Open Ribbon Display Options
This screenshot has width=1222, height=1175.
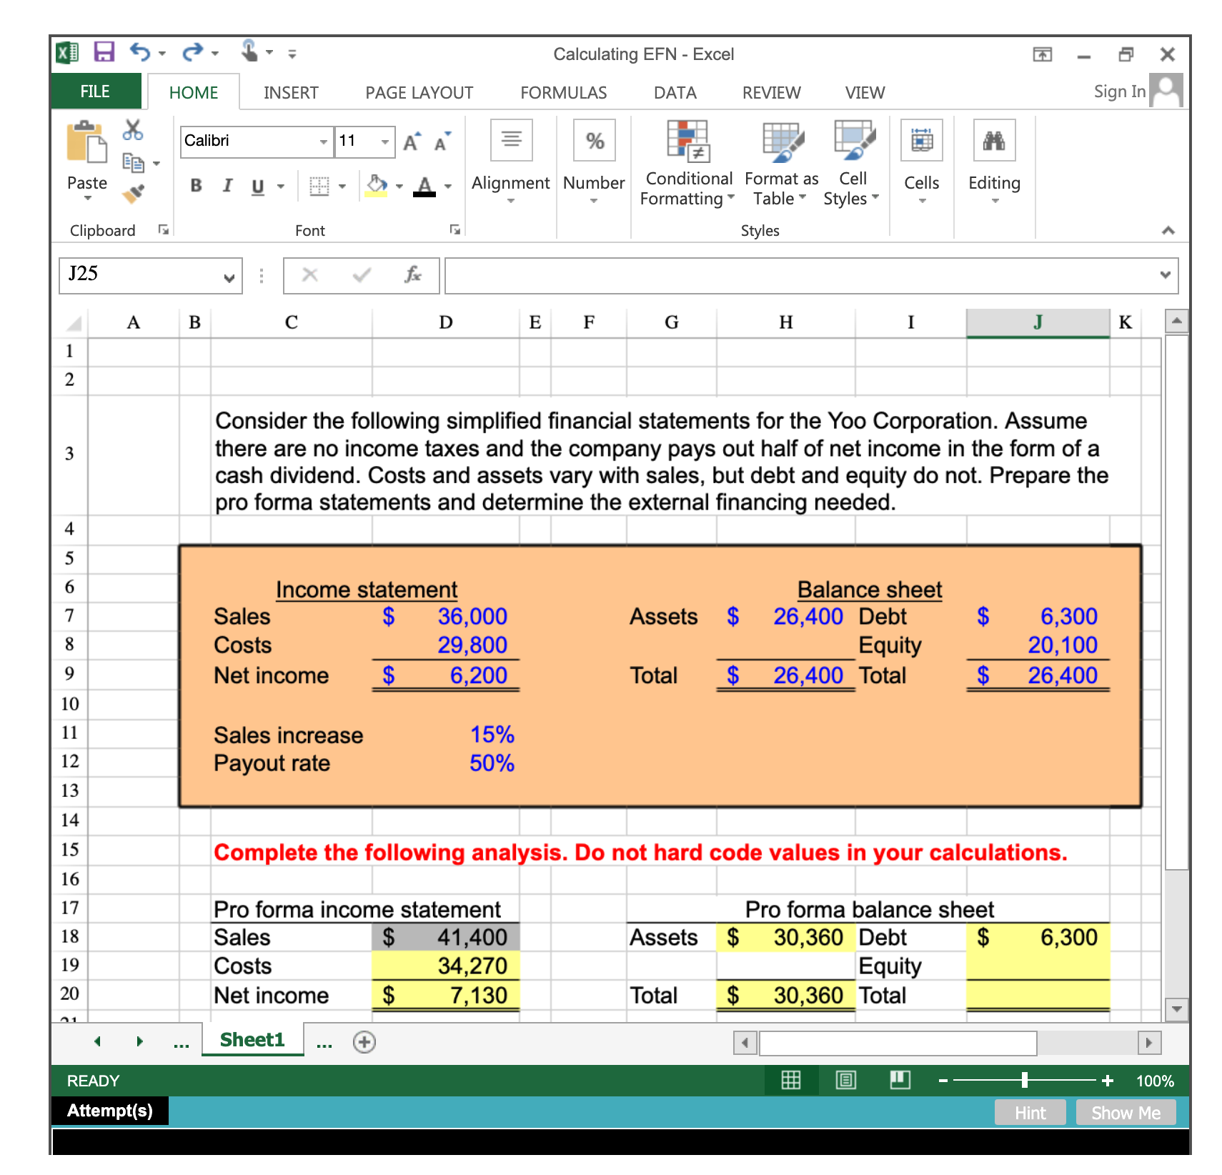(1043, 54)
